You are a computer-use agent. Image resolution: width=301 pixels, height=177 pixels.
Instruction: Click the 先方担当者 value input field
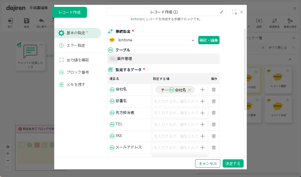click(176, 113)
